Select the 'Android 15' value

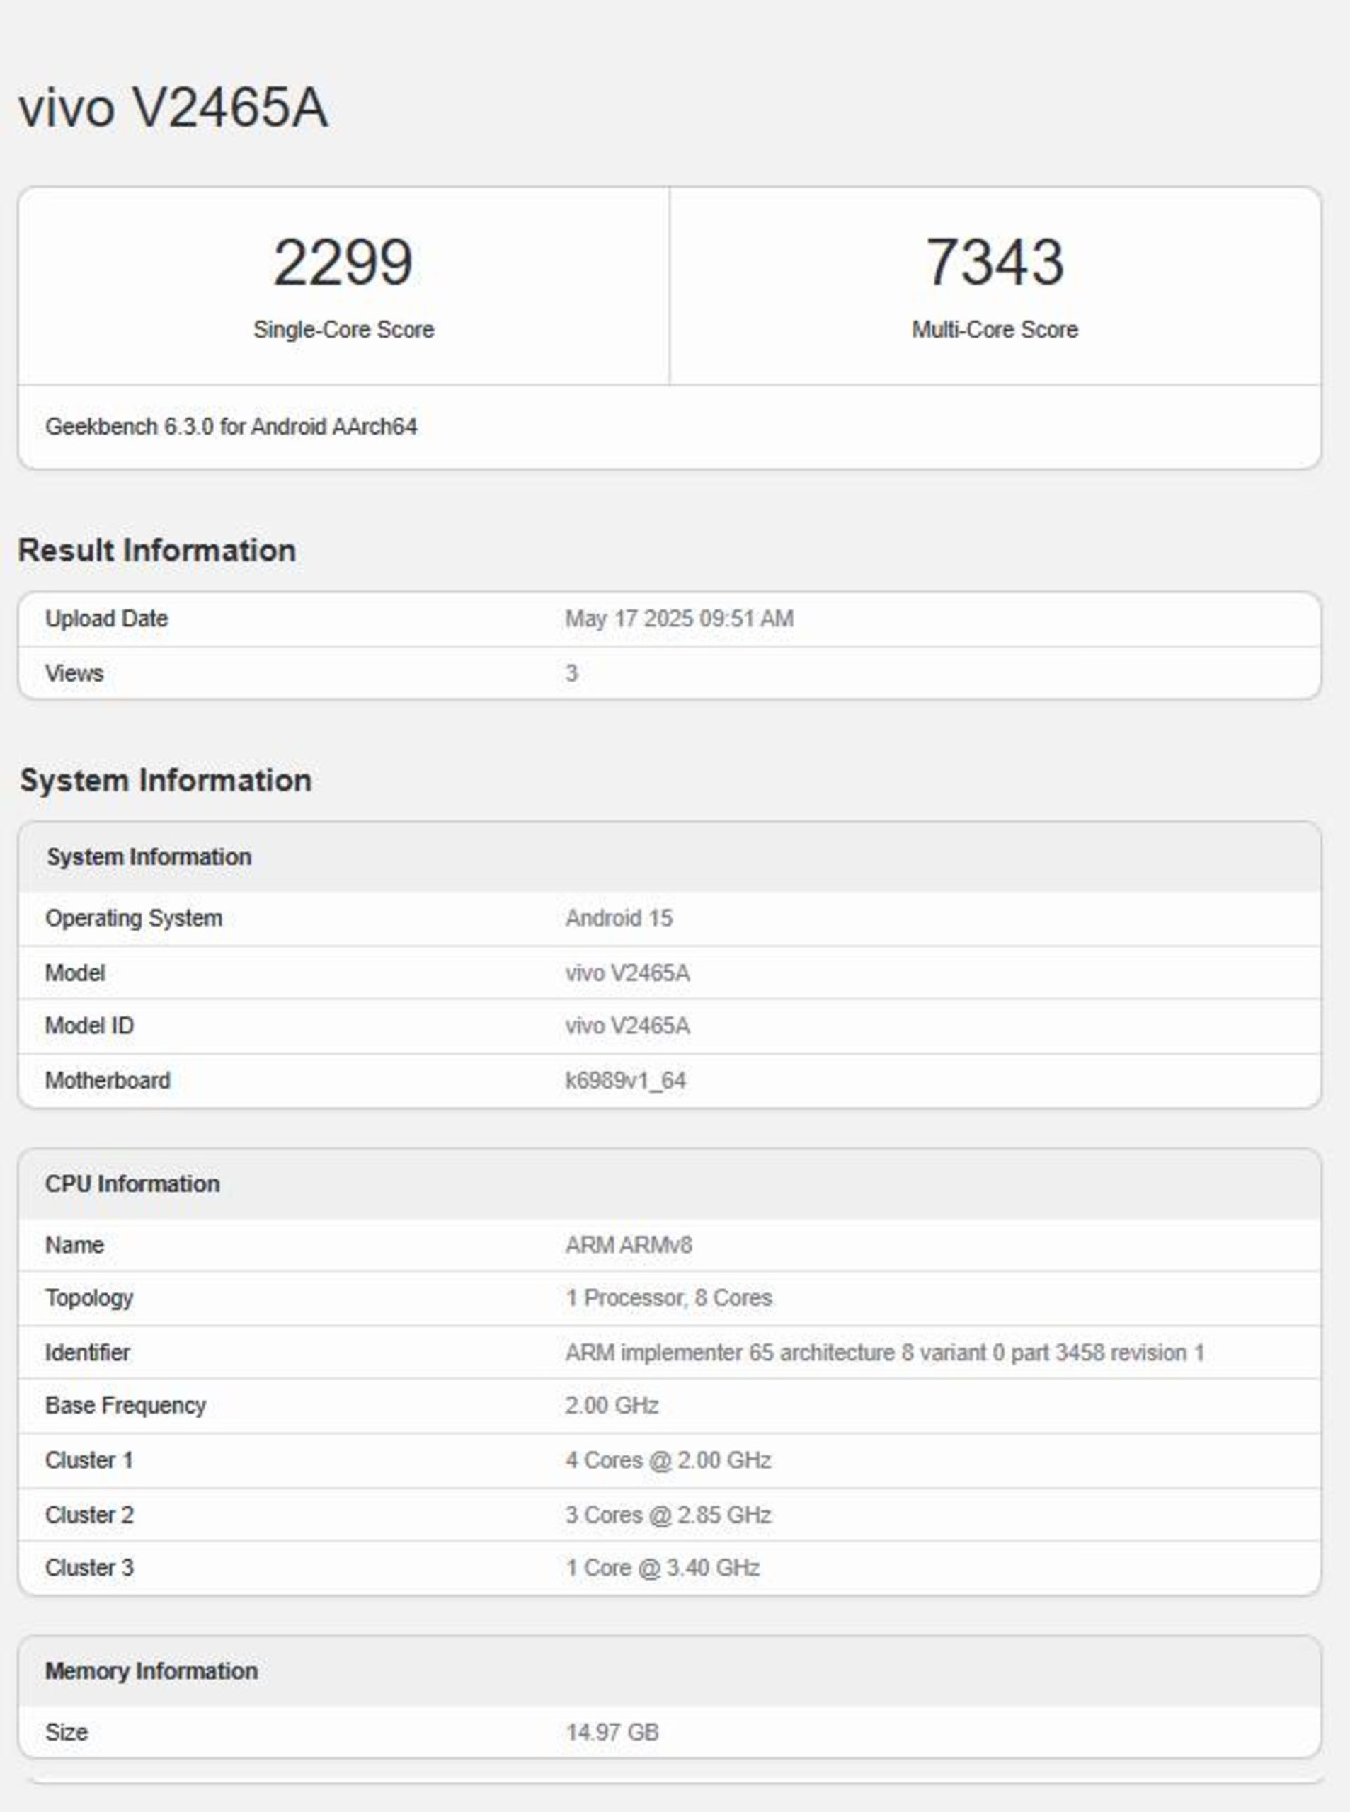[x=619, y=918]
